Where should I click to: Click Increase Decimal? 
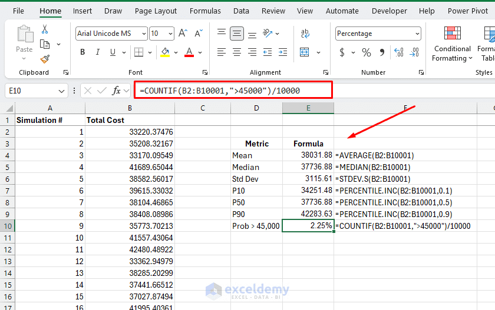tap(399, 52)
